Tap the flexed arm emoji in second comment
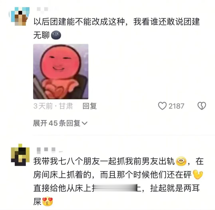Screen dimensions: 215x210 coord(198,174)
